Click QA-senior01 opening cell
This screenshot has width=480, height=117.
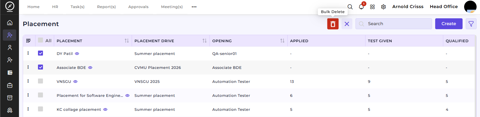[x=224, y=54]
